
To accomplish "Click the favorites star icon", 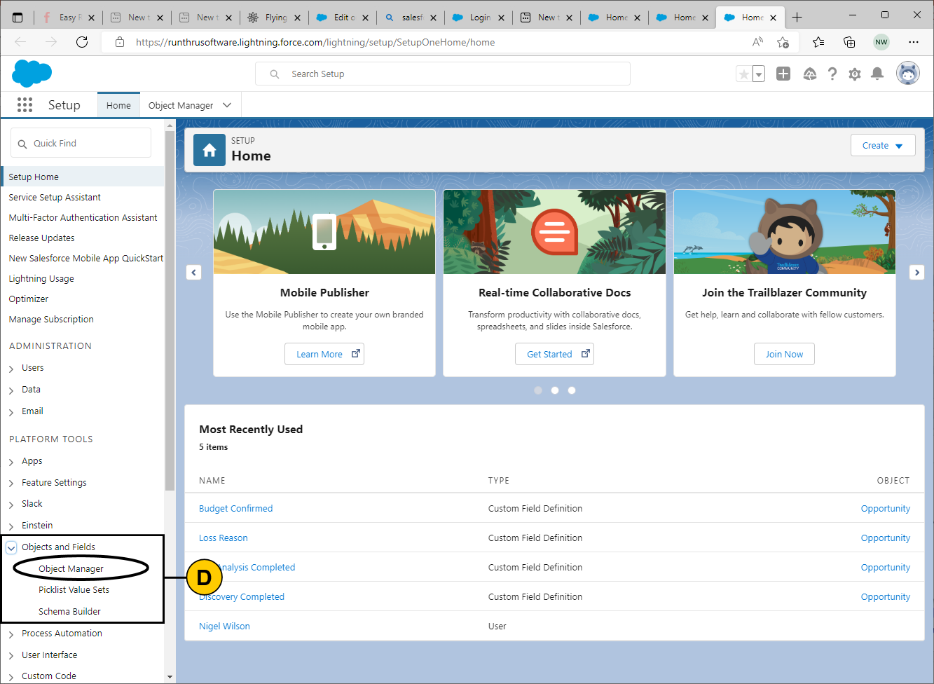I will 743,74.
